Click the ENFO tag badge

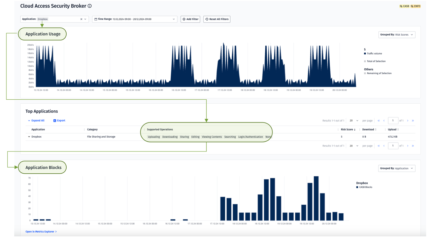tap(416, 6)
